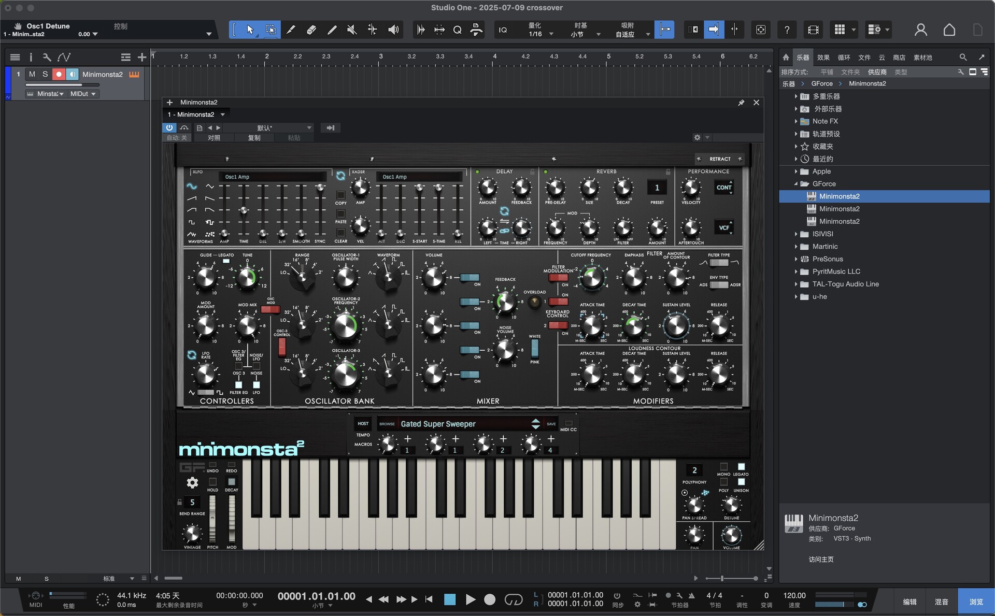This screenshot has width=995, height=616.
Task: Select the Eraser tool
Action: coord(311,30)
